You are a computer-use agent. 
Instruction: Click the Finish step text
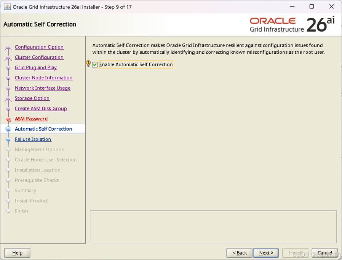[x=21, y=211]
